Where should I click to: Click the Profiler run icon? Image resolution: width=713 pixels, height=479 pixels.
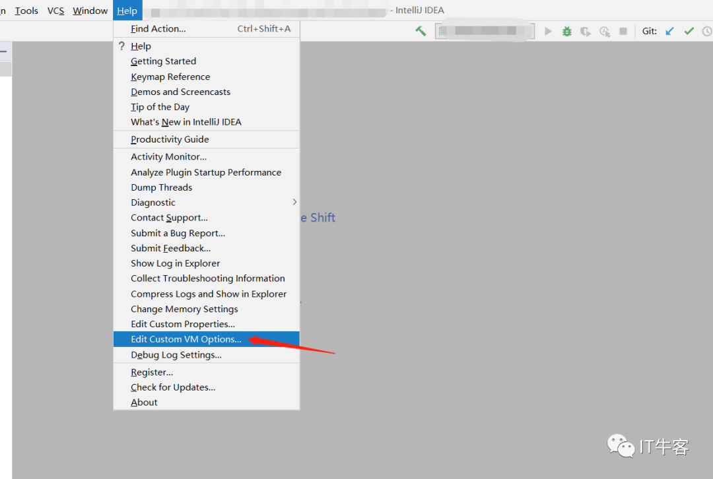point(604,31)
